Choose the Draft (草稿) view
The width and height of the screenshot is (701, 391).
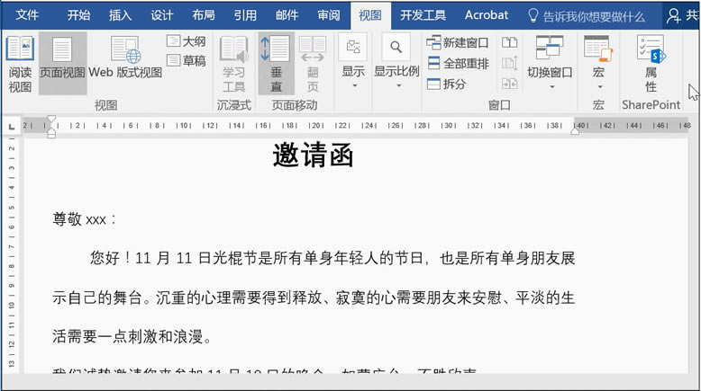[186, 60]
